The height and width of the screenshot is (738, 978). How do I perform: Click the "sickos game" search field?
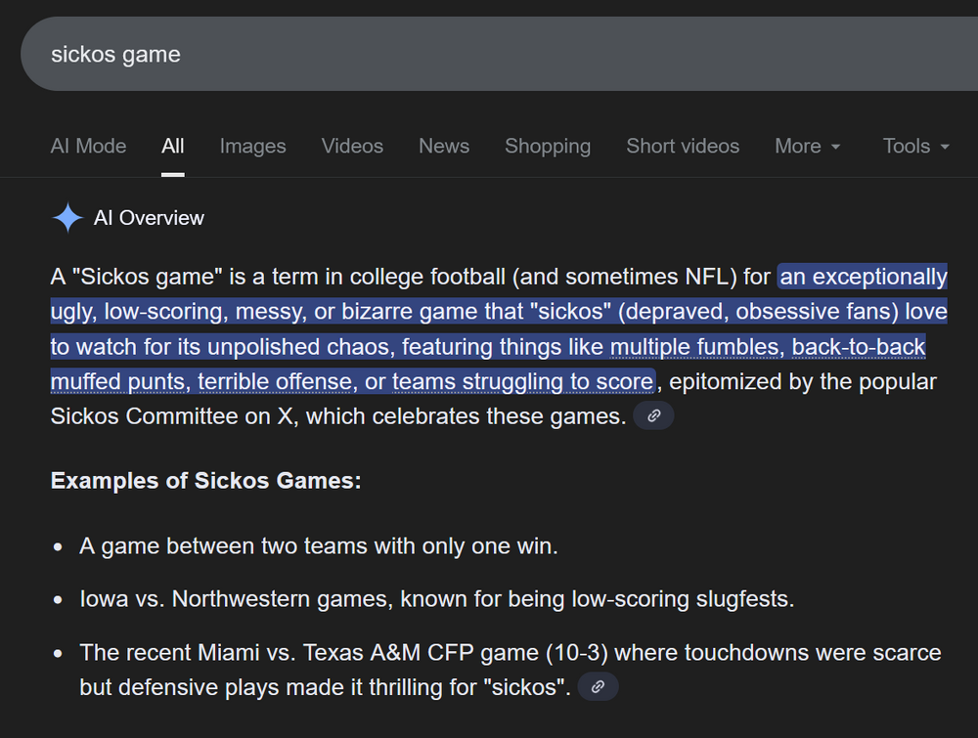pyautogui.click(x=391, y=54)
